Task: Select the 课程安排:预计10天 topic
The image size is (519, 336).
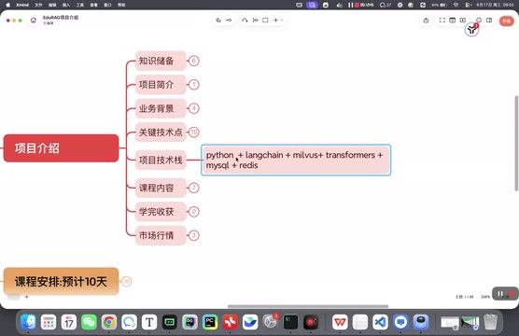Action: 61,281
